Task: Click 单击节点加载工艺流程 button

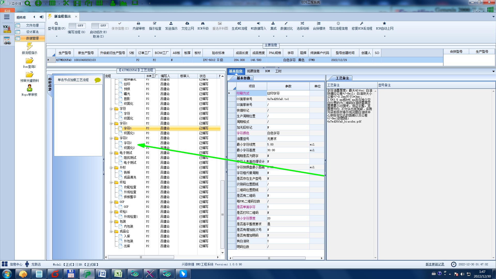Action: click(x=73, y=80)
